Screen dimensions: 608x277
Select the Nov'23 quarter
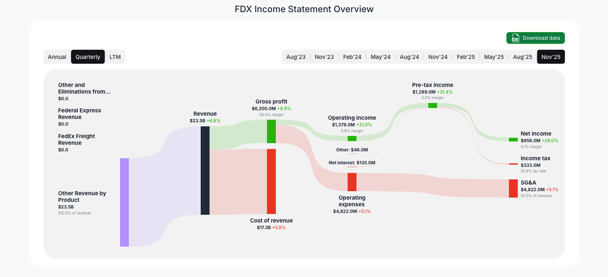[324, 57]
